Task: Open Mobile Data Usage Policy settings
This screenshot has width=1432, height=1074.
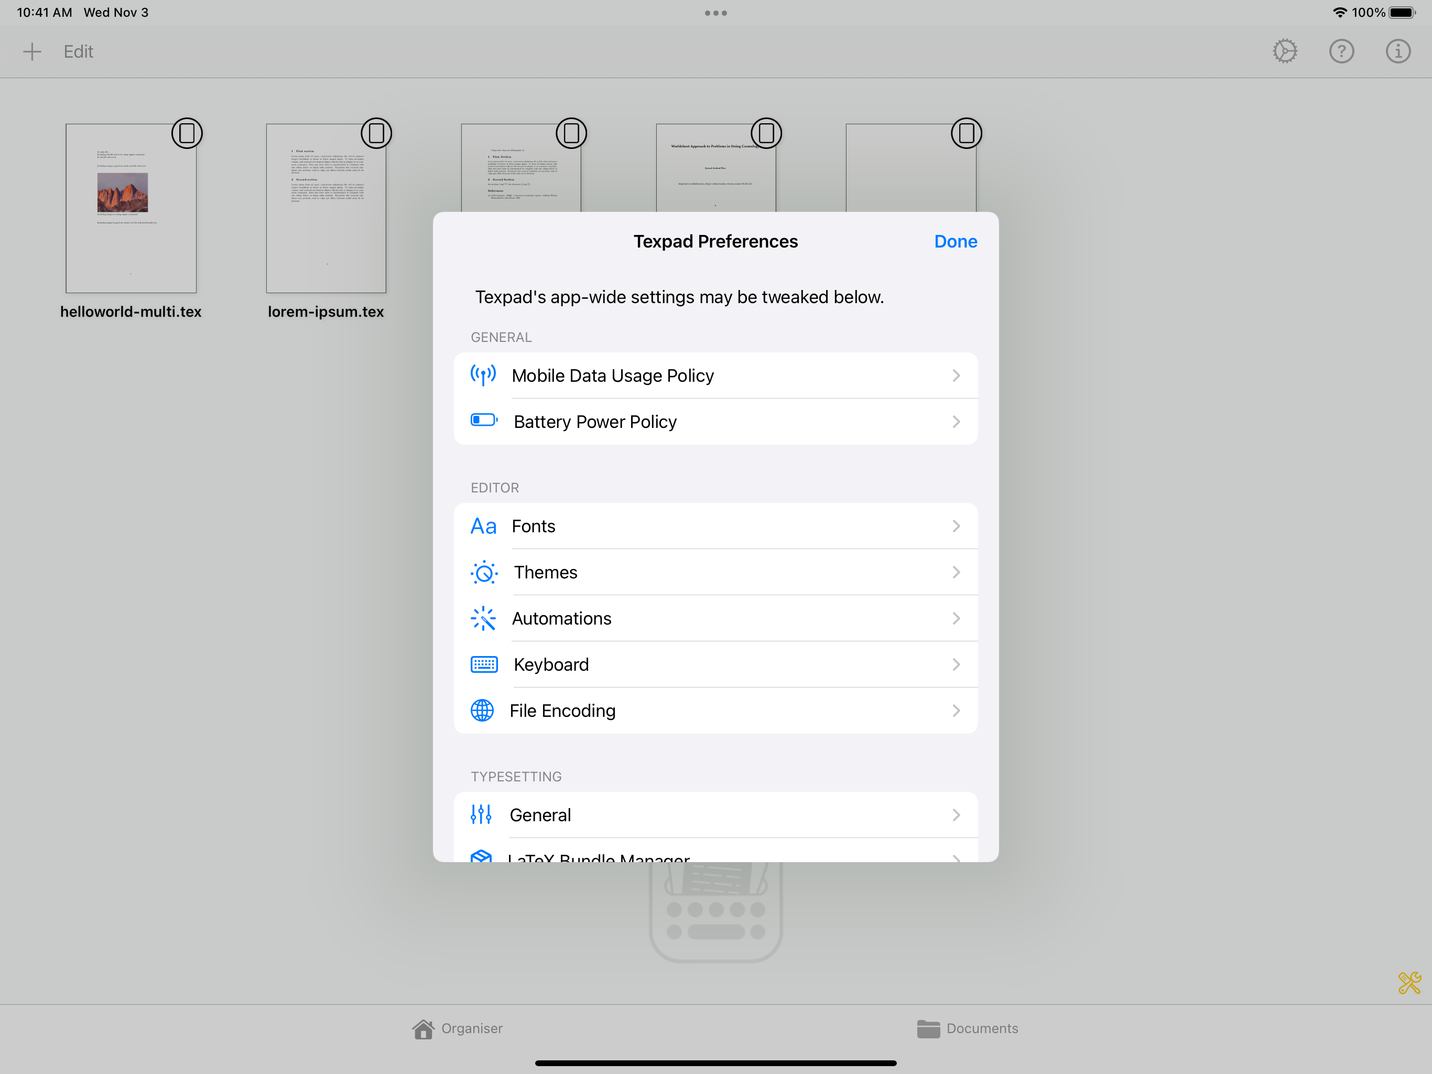Action: point(715,375)
